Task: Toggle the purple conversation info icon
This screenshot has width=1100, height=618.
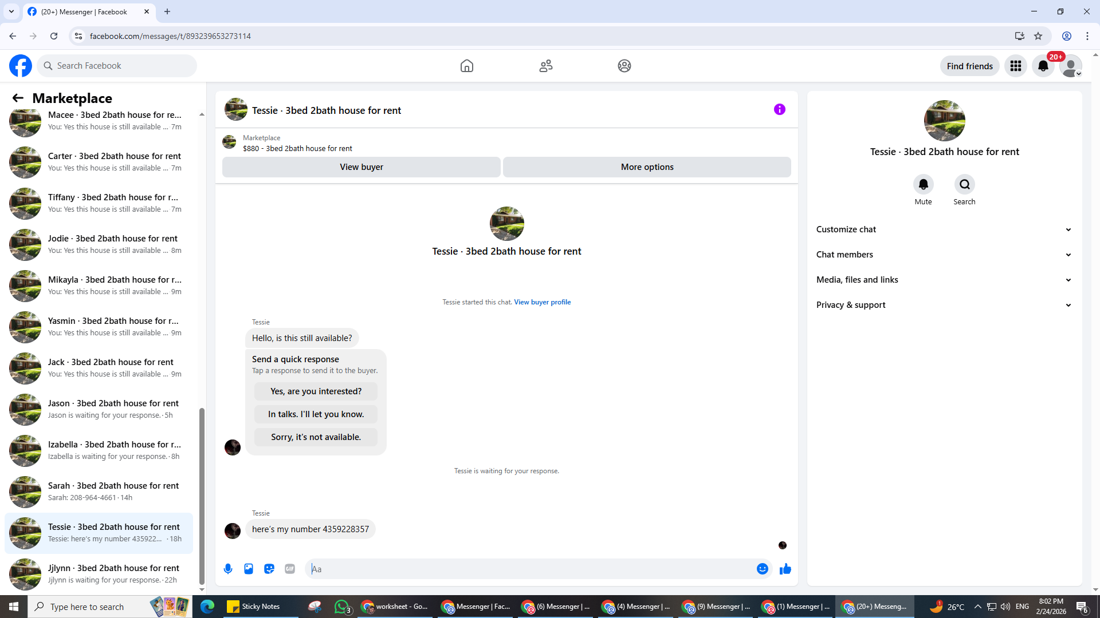Action: (779, 109)
